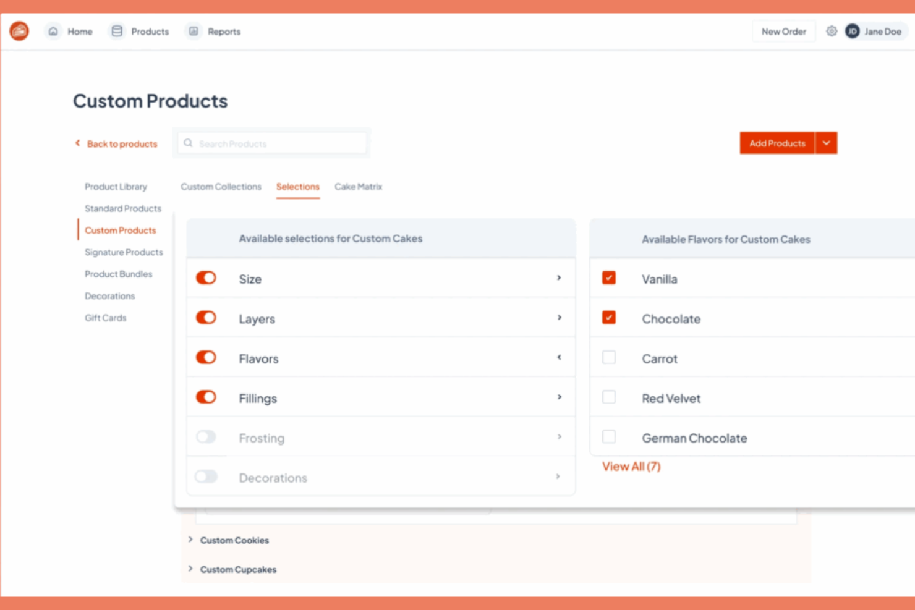Open settings via the gear icon

[832, 31]
